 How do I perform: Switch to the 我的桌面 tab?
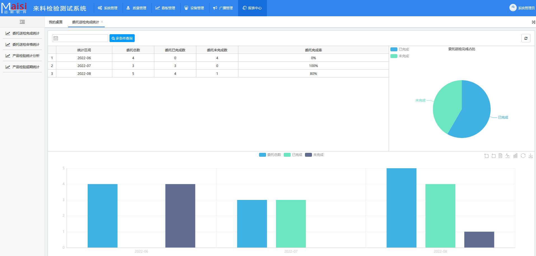coord(56,22)
